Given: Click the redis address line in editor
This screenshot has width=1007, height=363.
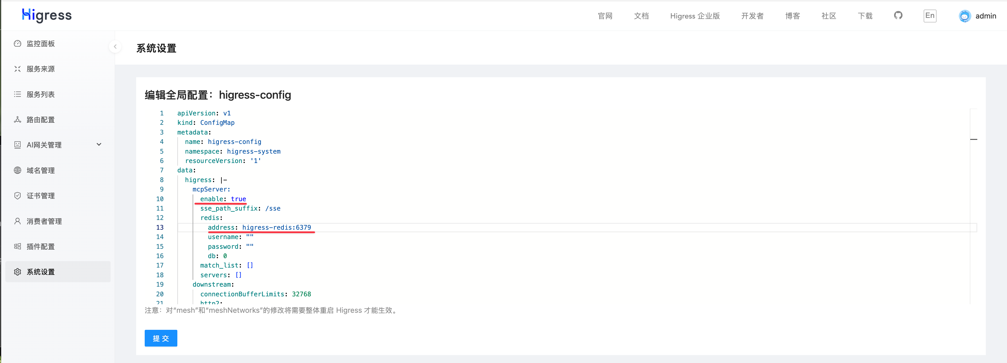Looking at the screenshot, I should click(259, 228).
